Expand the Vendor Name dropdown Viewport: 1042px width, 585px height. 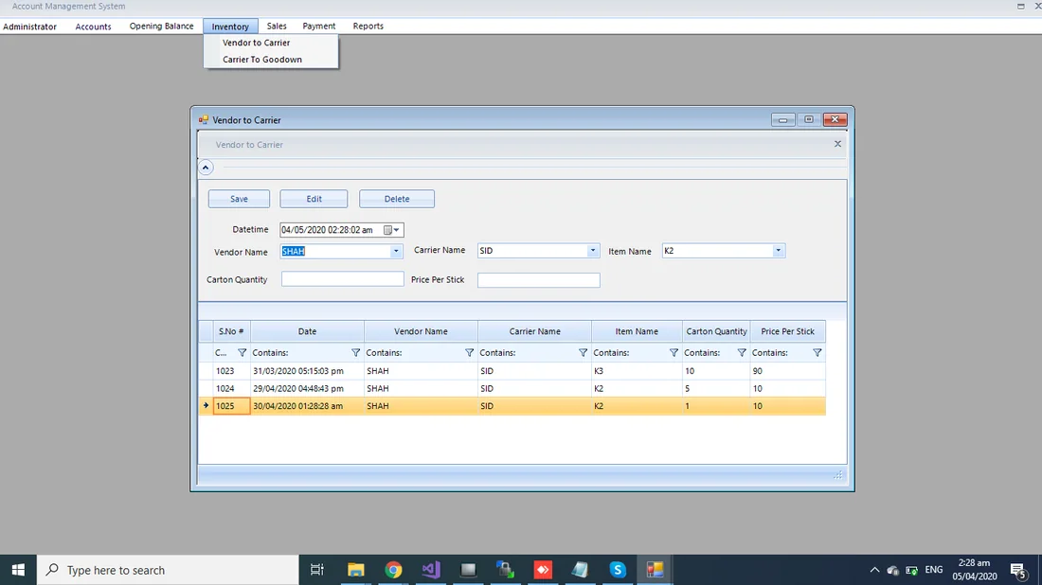[x=395, y=251]
